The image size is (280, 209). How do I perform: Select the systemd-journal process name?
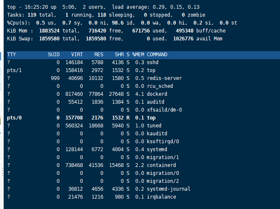click(x=168, y=189)
